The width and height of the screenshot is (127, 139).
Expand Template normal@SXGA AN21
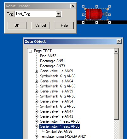tap(36, 136)
